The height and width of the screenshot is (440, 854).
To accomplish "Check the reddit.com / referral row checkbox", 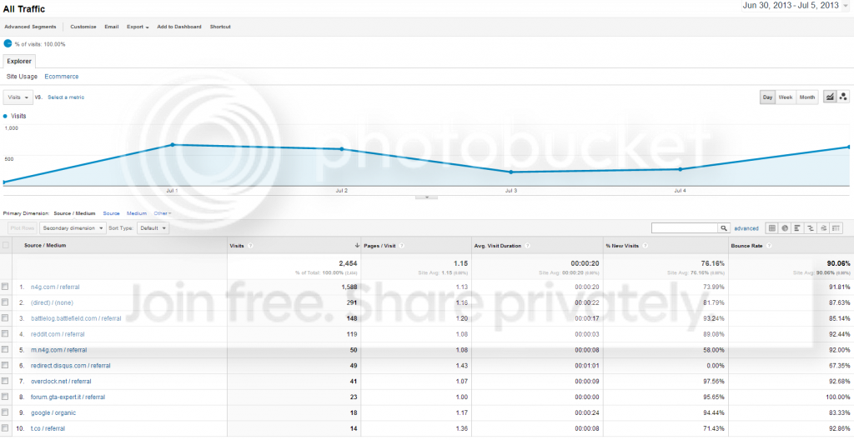I will (x=6, y=334).
